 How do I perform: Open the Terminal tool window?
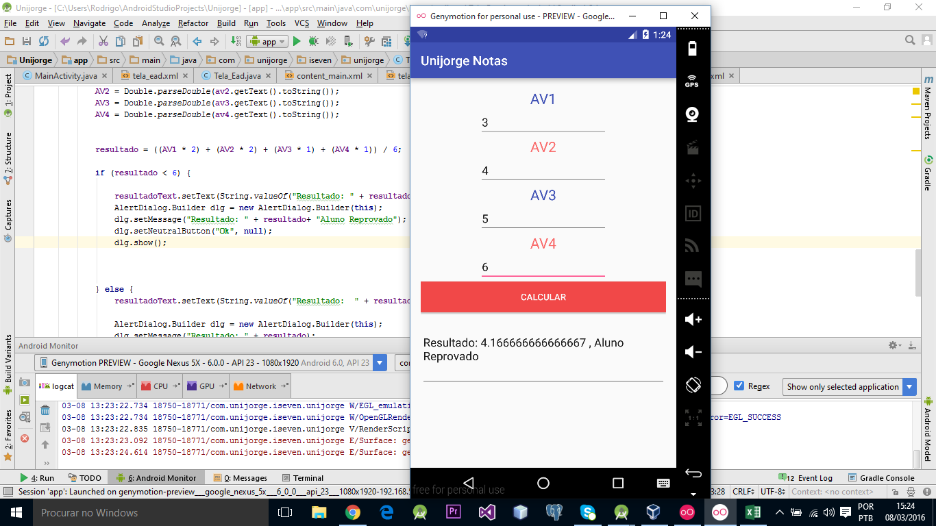click(x=308, y=478)
